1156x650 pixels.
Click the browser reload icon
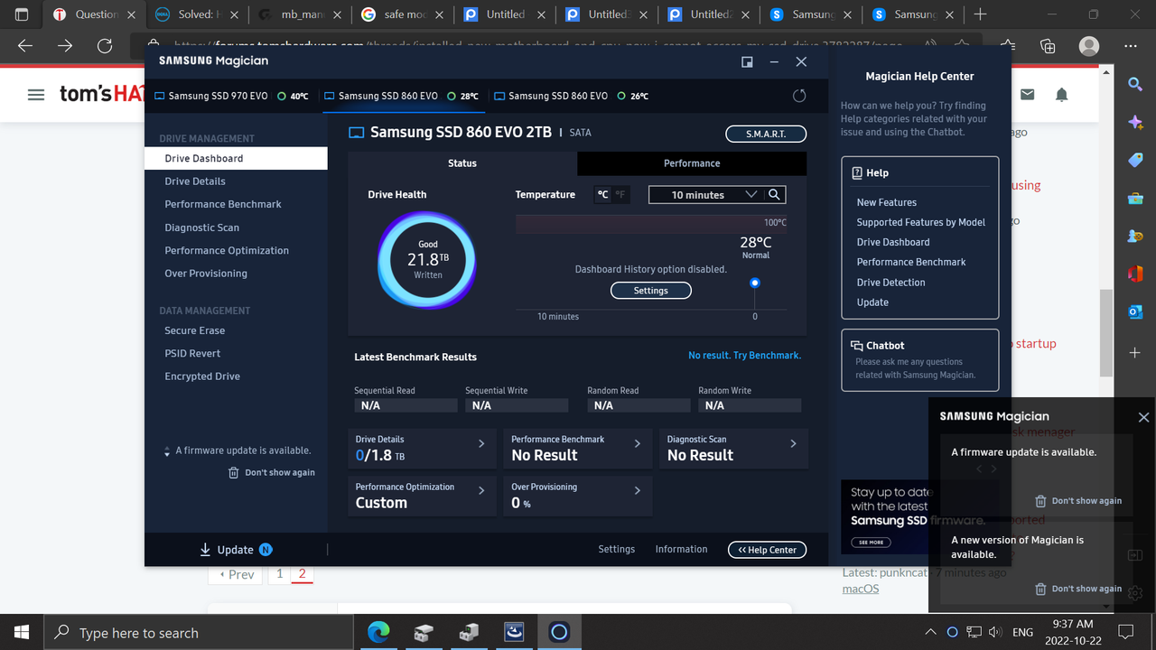pos(105,46)
